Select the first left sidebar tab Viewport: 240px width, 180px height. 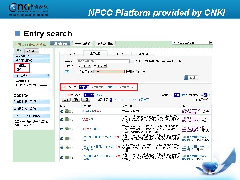19,51
